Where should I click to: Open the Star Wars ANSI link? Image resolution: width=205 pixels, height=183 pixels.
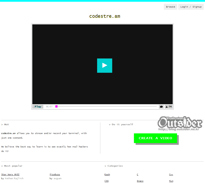click(10, 175)
